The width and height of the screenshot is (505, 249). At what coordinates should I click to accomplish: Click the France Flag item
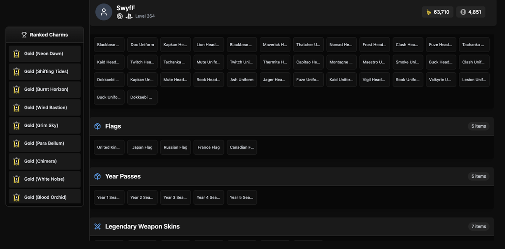click(x=209, y=147)
